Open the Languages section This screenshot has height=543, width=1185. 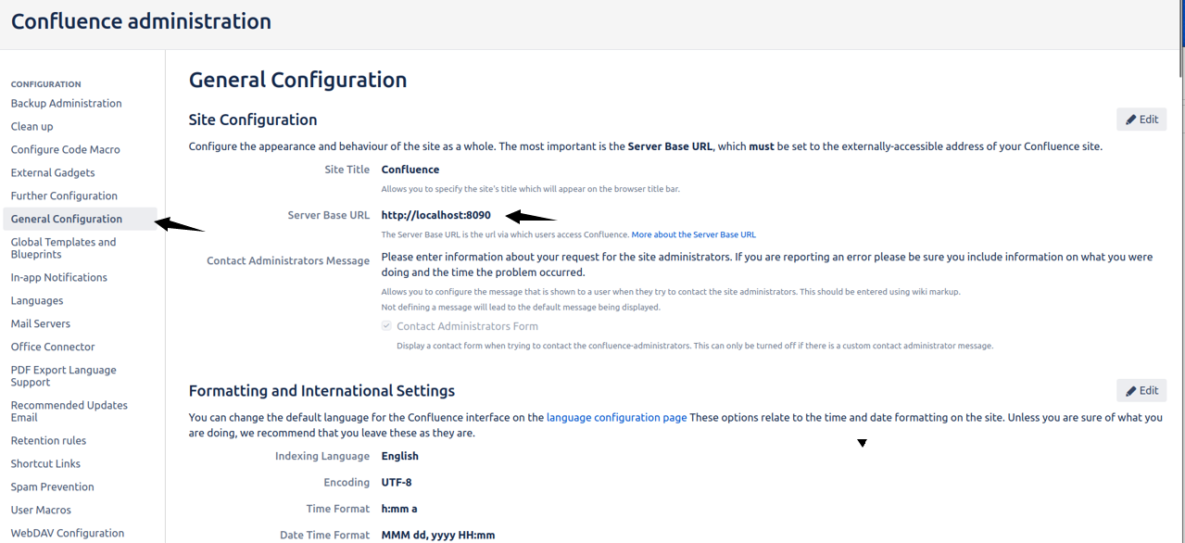point(37,300)
